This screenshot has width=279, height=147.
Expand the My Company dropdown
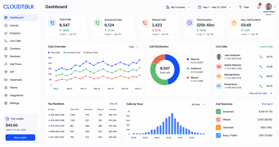[x=178, y=7]
